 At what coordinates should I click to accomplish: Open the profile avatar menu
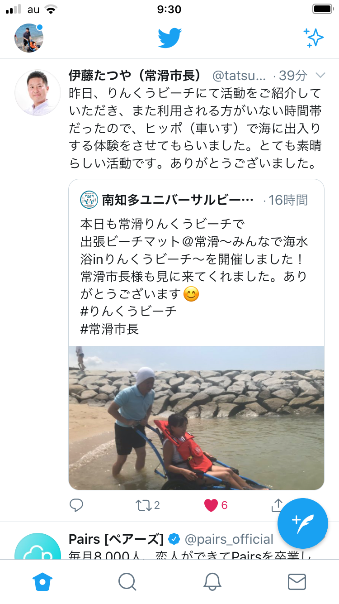[x=29, y=38]
